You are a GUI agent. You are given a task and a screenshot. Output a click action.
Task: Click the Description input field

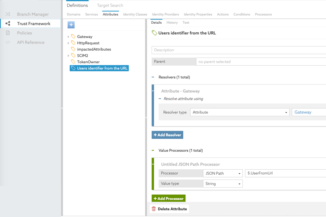click(x=239, y=50)
